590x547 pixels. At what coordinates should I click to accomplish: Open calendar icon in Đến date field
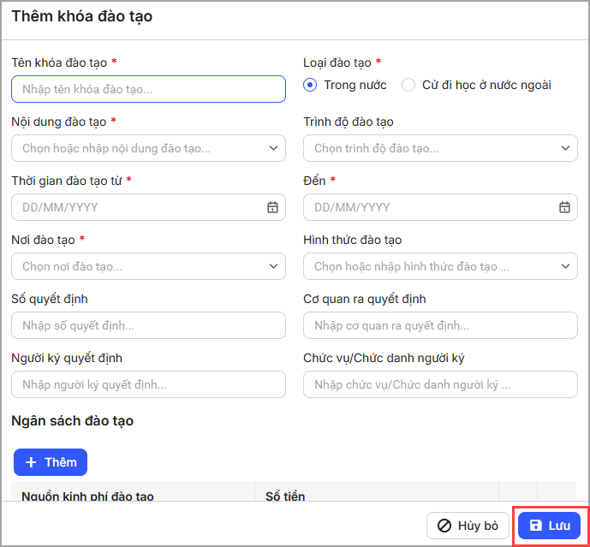click(x=564, y=207)
